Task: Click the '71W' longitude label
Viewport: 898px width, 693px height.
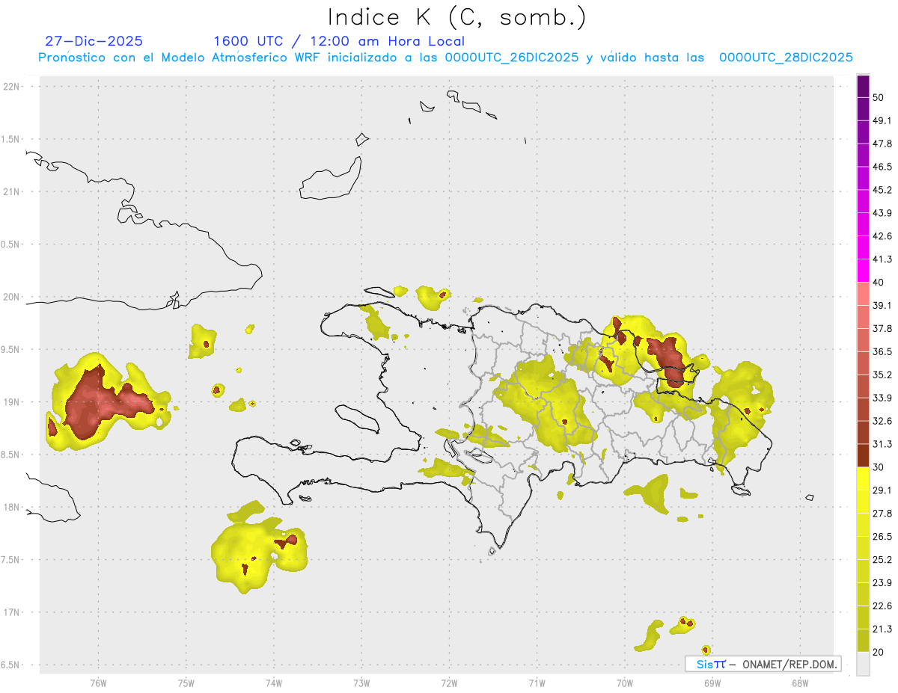Action: [537, 683]
